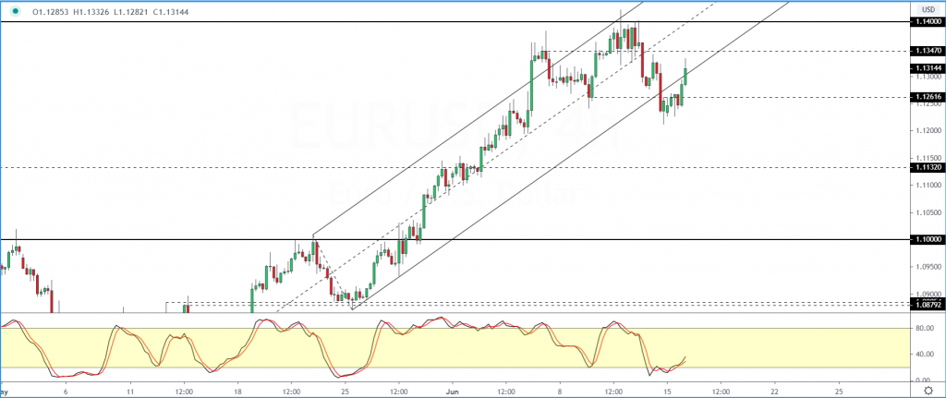Click the close value C1.13144
Screen dimensions: 946x398
point(170,11)
